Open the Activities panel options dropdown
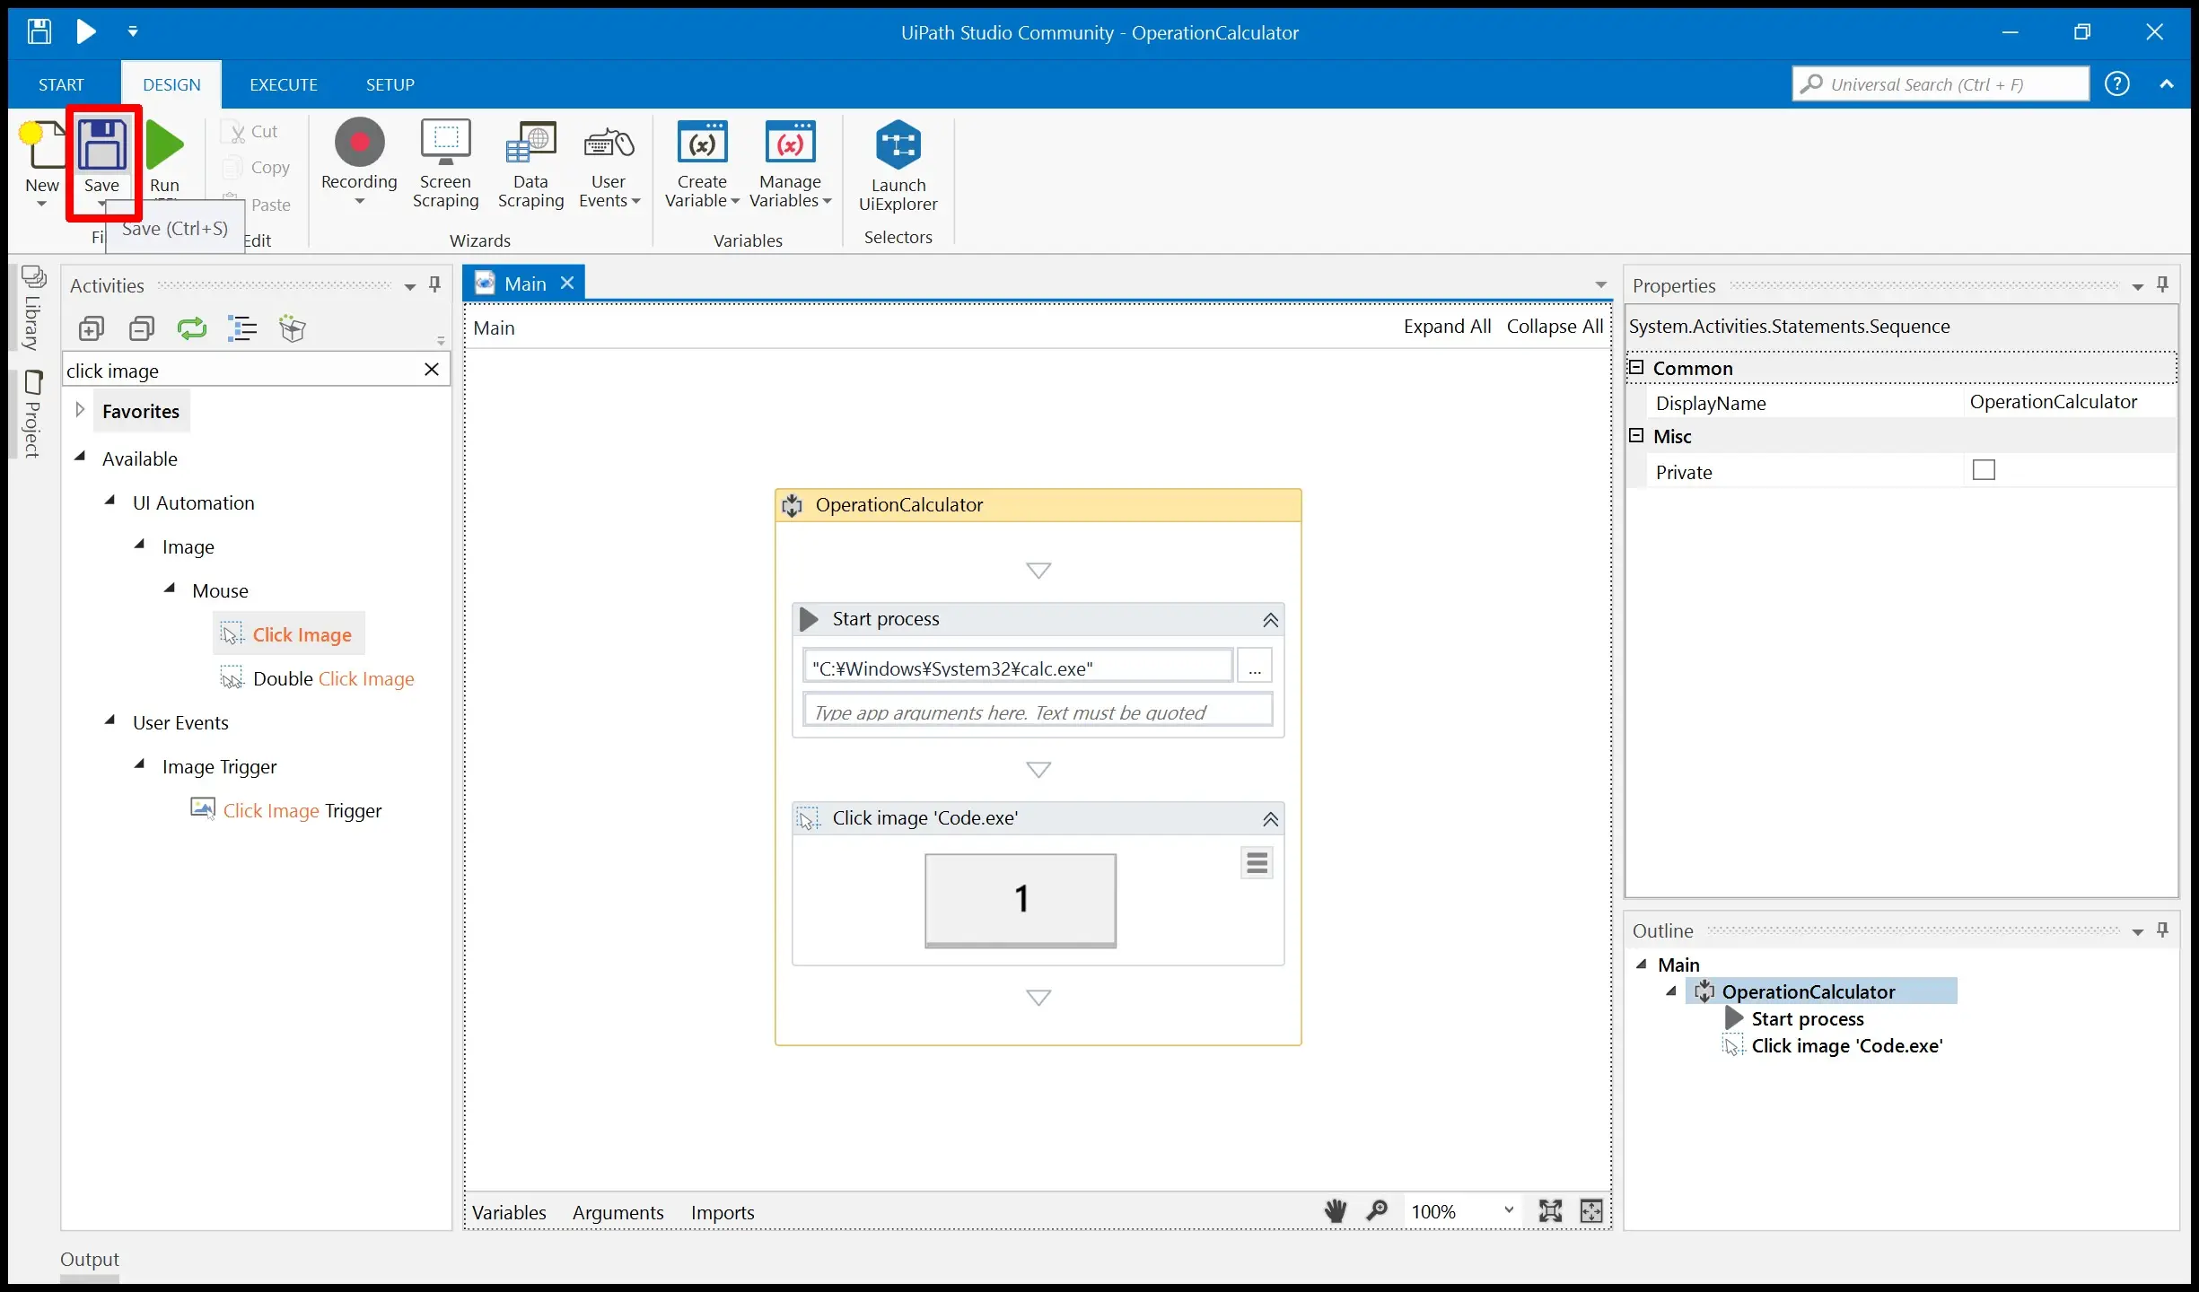The height and width of the screenshot is (1292, 2199). [410, 287]
